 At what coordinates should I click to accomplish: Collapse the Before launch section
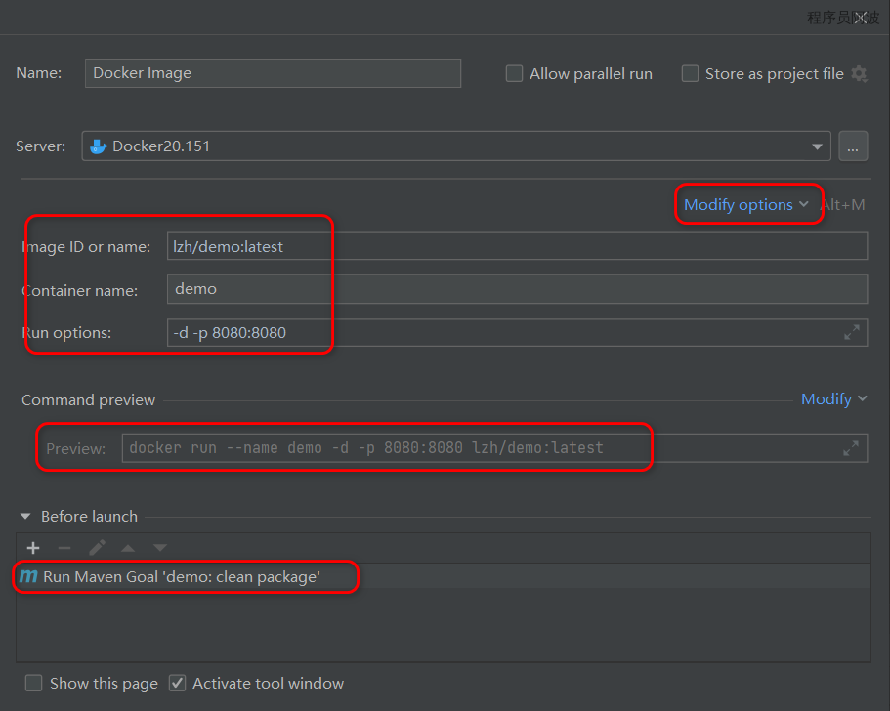[26, 517]
